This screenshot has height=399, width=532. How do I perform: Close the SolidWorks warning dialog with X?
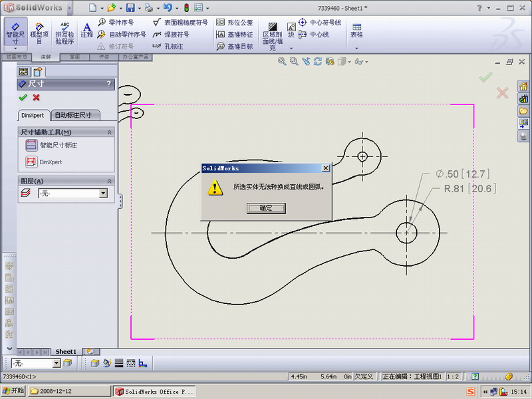pos(325,168)
